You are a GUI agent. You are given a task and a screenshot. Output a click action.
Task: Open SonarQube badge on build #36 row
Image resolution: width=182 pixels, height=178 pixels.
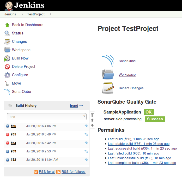coord(86,126)
